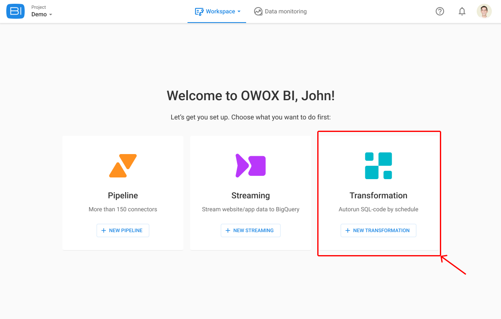
Task: Click John's profile avatar
Action: (484, 11)
